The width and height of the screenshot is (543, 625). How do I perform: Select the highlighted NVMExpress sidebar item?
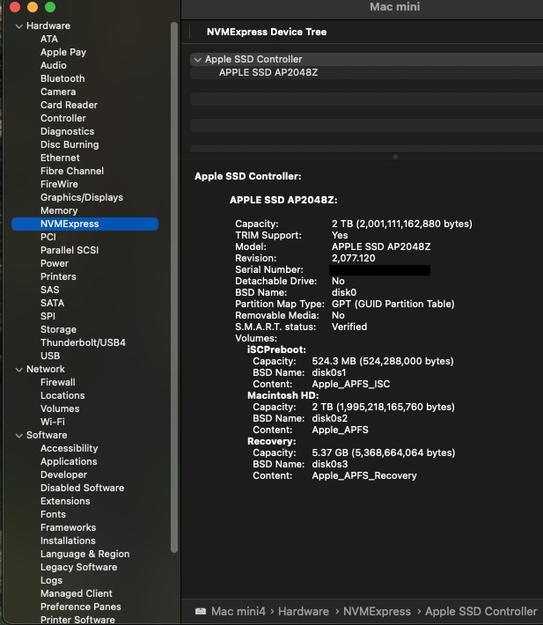pos(84,224)
